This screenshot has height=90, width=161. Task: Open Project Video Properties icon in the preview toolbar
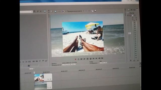pos(51,11)
